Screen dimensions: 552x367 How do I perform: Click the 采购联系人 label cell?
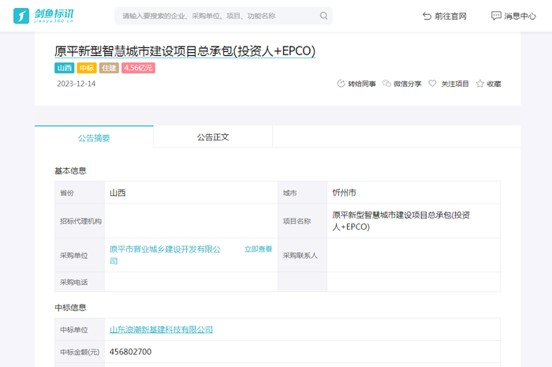[302, 255]
